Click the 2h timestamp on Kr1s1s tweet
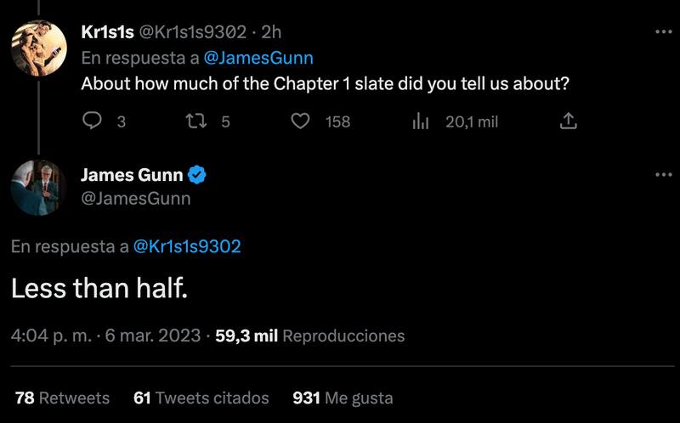Screen dimensions: 680x423 tap(272, 32)
